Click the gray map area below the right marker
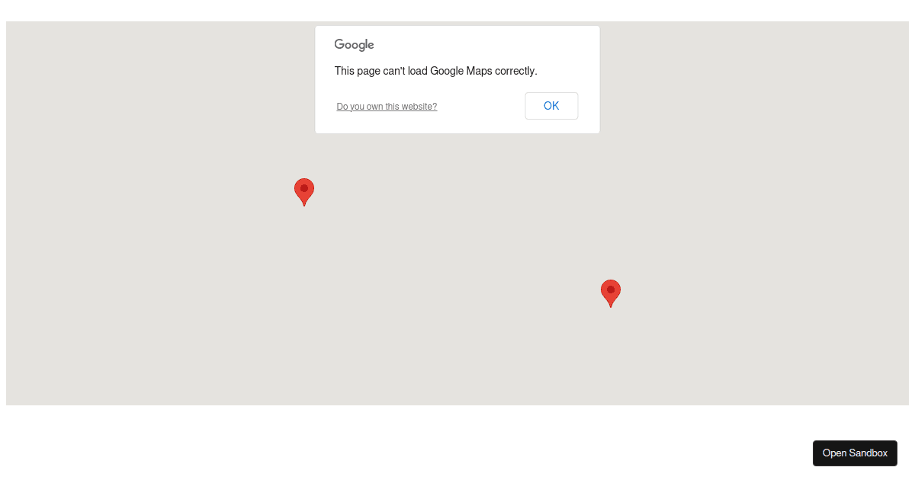The height and width of the screenshot is (480, 915). pyautogui.click(x=611, y=354)
